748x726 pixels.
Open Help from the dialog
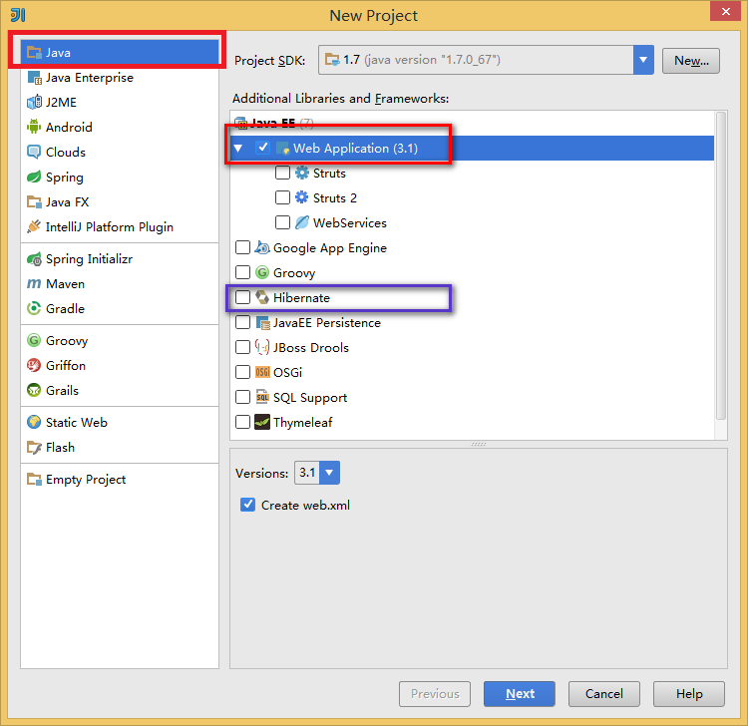(x=689, y=693)
